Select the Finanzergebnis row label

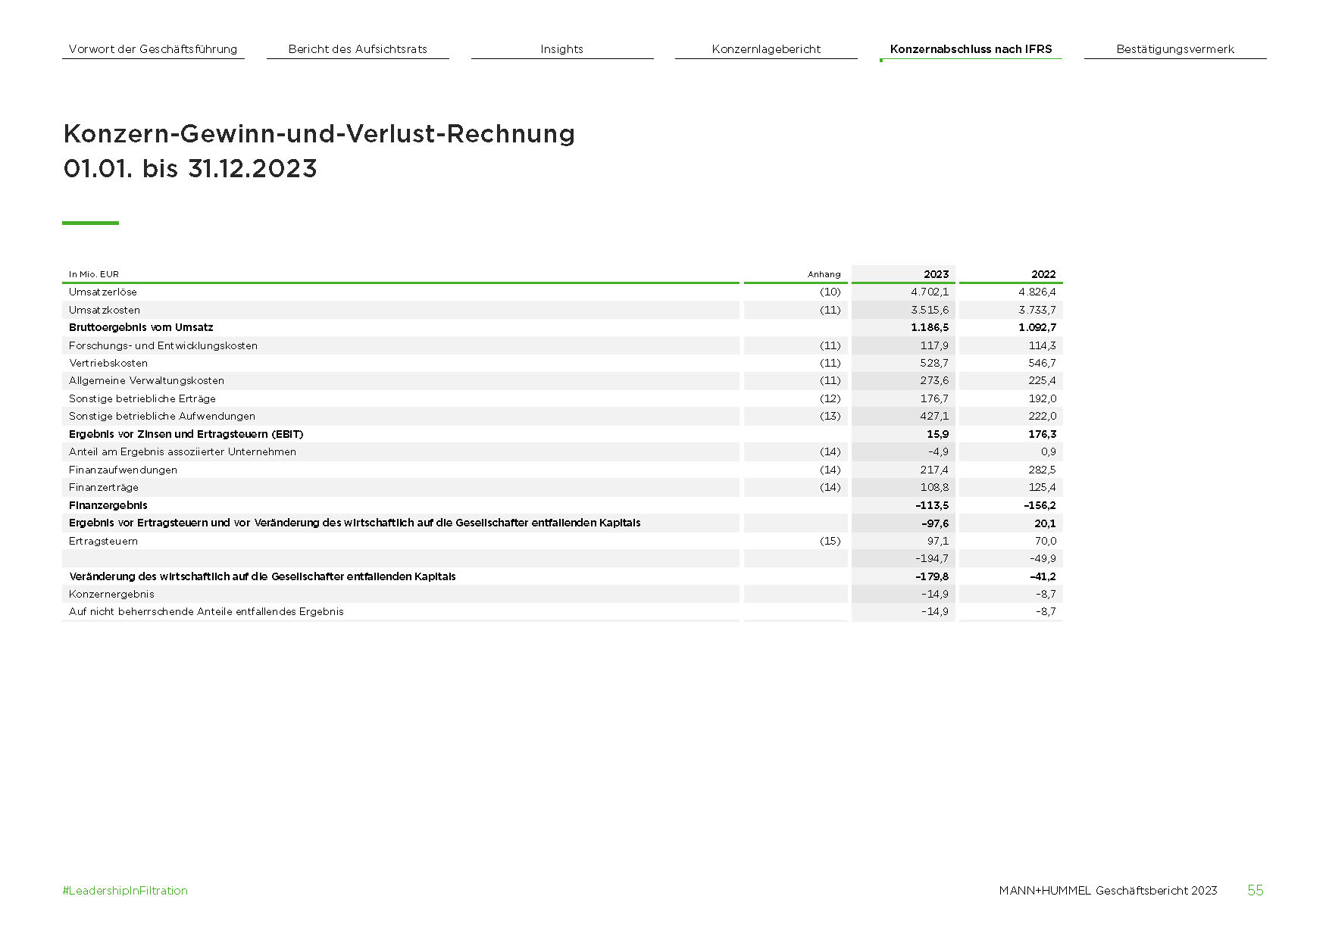pyautogui.click(x=108, y=505)
